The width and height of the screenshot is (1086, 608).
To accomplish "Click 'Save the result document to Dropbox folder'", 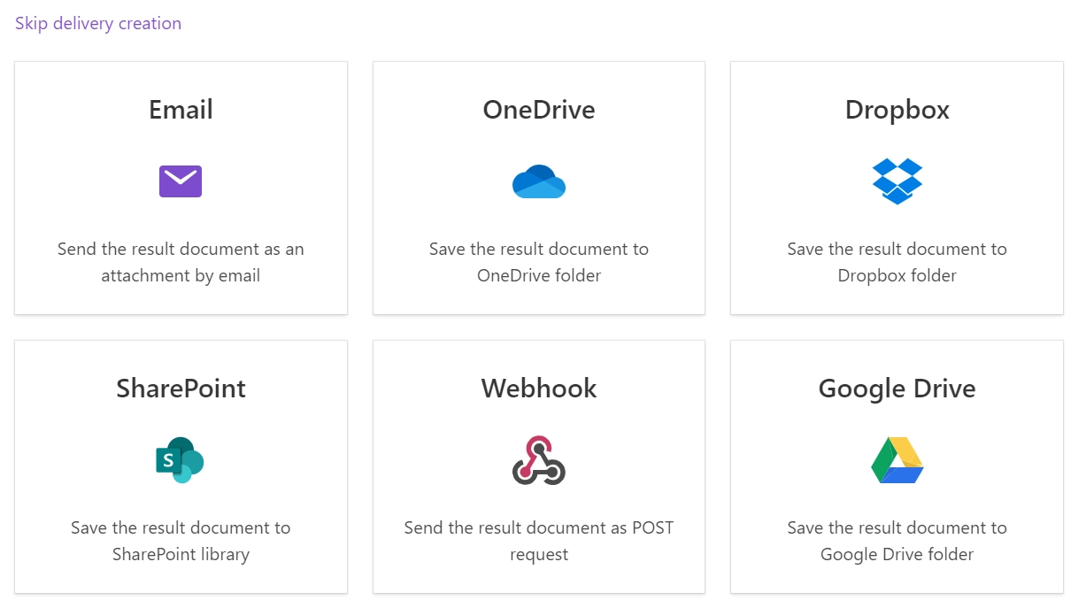I will click(897, 262).
